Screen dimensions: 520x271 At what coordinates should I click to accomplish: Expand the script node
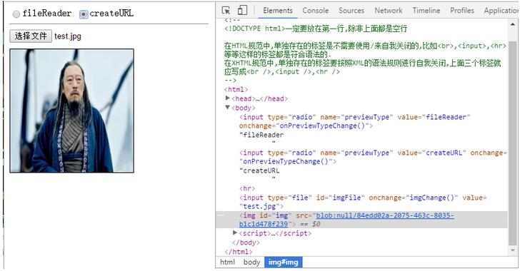235,232
